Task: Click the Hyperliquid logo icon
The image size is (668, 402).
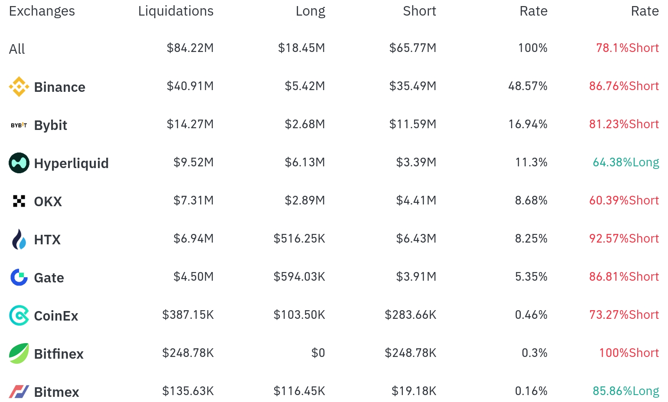Action: (19, 163)
